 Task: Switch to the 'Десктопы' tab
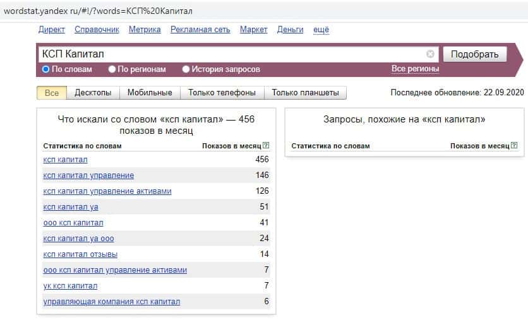click(93, 93)
